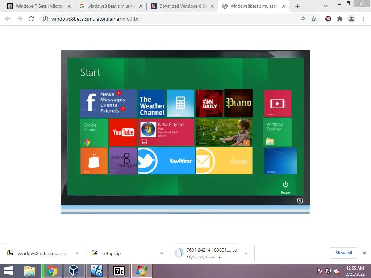Viewport: 371px width, 278px height.
Task: Bookmark this page with star
Action: pyautogui.click(x=314, y=19)
